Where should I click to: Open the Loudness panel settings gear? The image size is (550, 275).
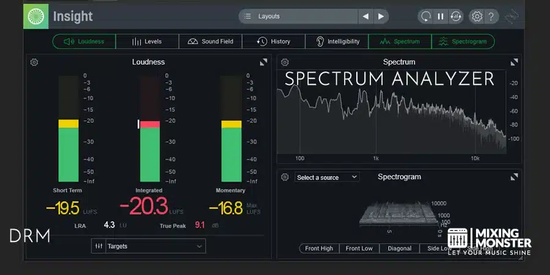pos(34,62)
